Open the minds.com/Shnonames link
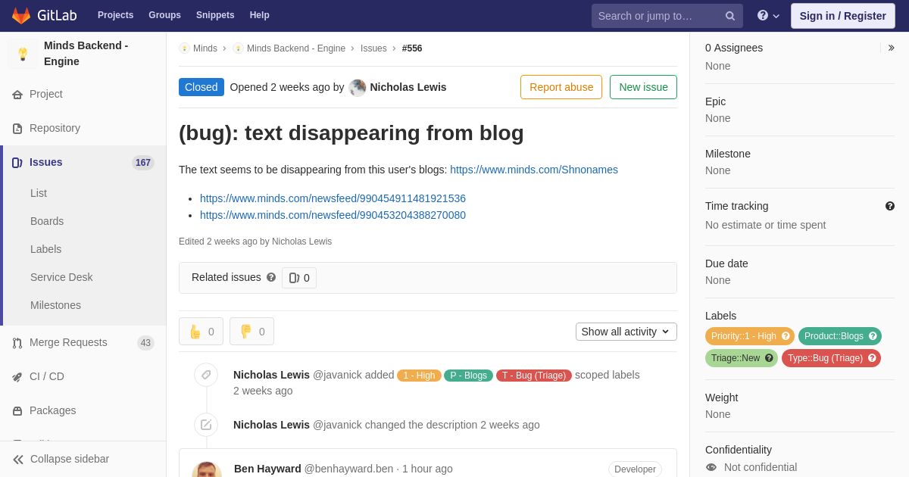This screenshot has width=909, height=477. pyautogui.click(x=534, y=170)
